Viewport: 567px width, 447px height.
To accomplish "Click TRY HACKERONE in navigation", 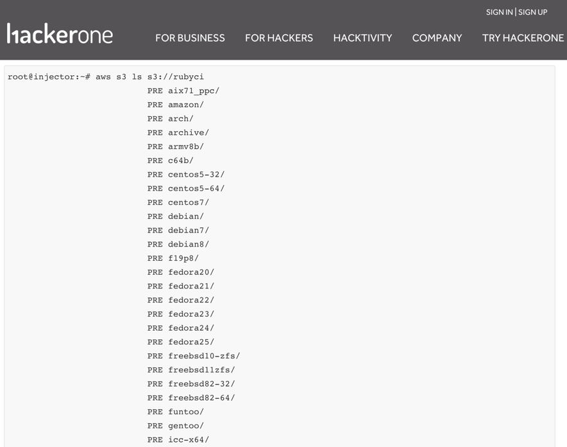I will click(523, 38).
